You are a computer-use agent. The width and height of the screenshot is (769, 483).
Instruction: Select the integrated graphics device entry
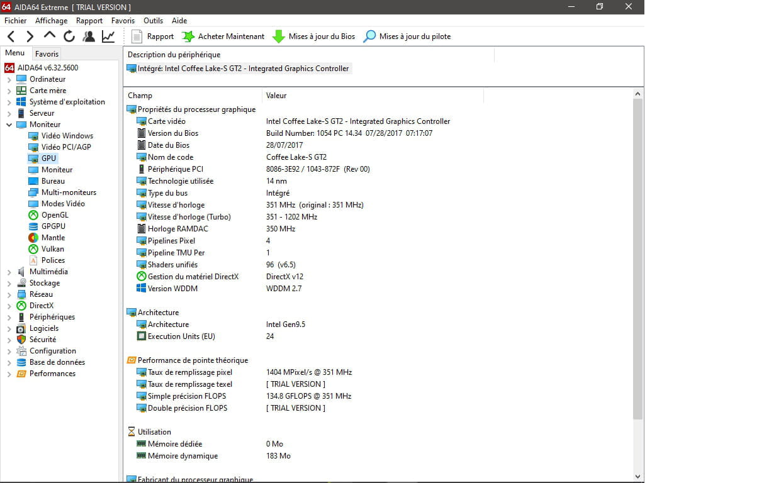[238, 69]
